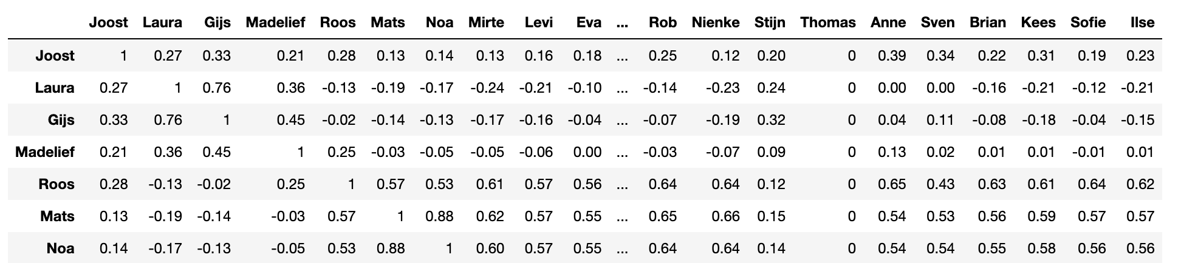Select the truncated columns ellipsis in header
Image resolution: width=1181 pixels, height=263 pixels.
pos(622,24)
